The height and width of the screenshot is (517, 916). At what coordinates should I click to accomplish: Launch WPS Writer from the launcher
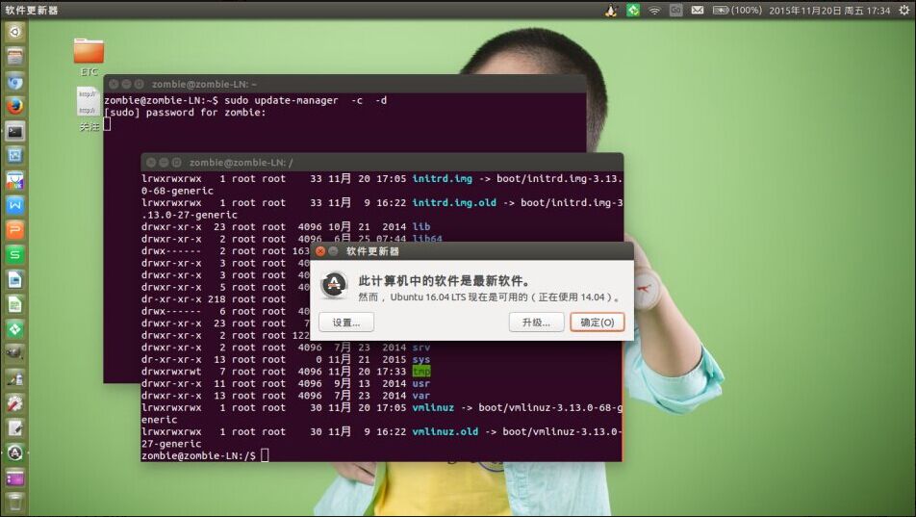coord(14,205)
